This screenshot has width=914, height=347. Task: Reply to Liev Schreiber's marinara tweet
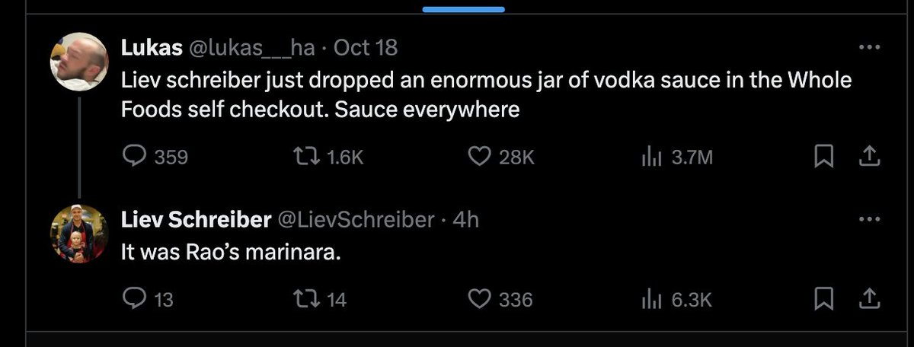pos(135,299)
